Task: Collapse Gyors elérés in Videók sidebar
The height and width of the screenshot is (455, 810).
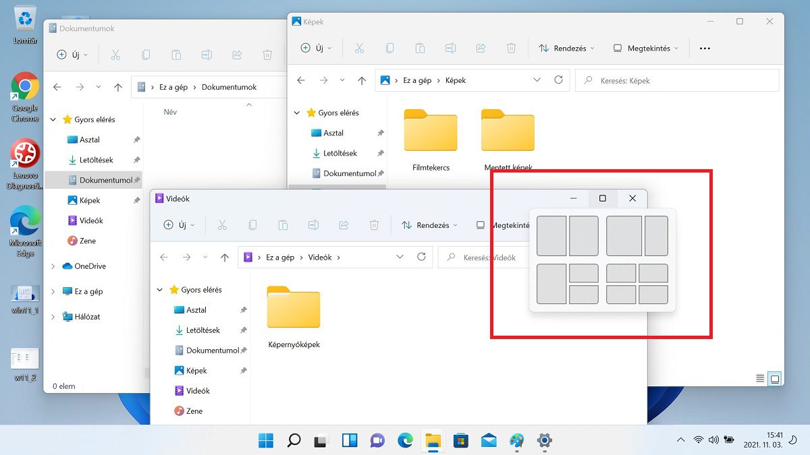Action: (160, 290)
